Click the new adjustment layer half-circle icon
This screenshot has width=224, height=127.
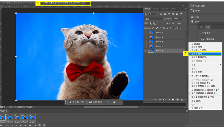click(x=169, y=100)
